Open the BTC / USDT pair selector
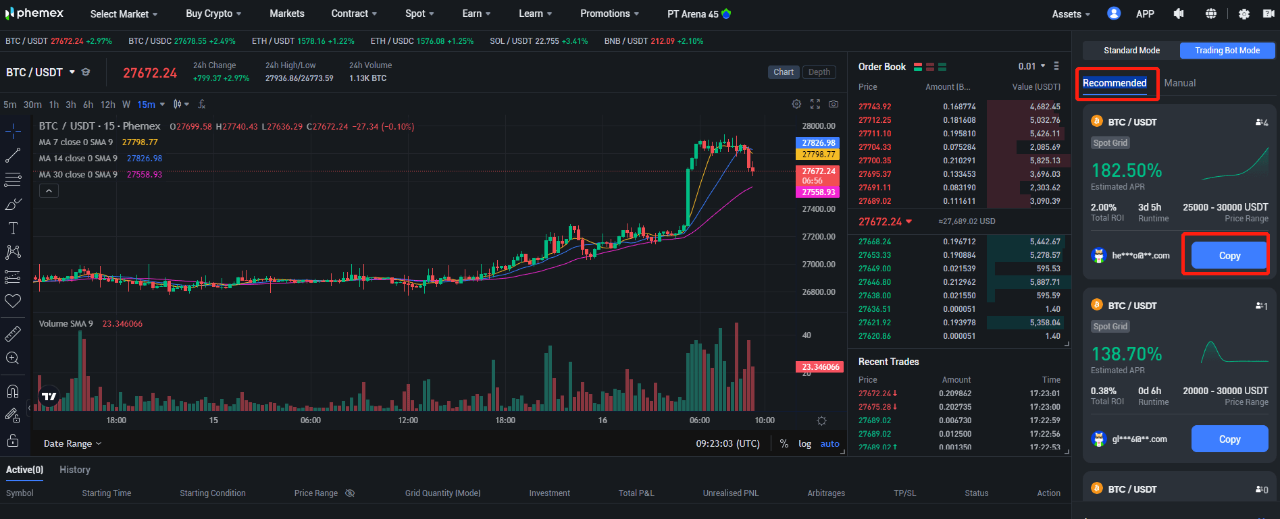The image size is (1280, 519). [x=41, y=72]
